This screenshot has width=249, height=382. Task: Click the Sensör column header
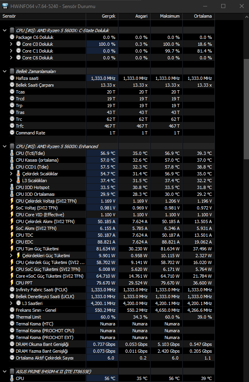pyautogui.click(x=43, y=16)
